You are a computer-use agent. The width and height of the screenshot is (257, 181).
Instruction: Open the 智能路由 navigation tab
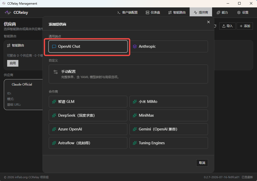click(177, 13)
